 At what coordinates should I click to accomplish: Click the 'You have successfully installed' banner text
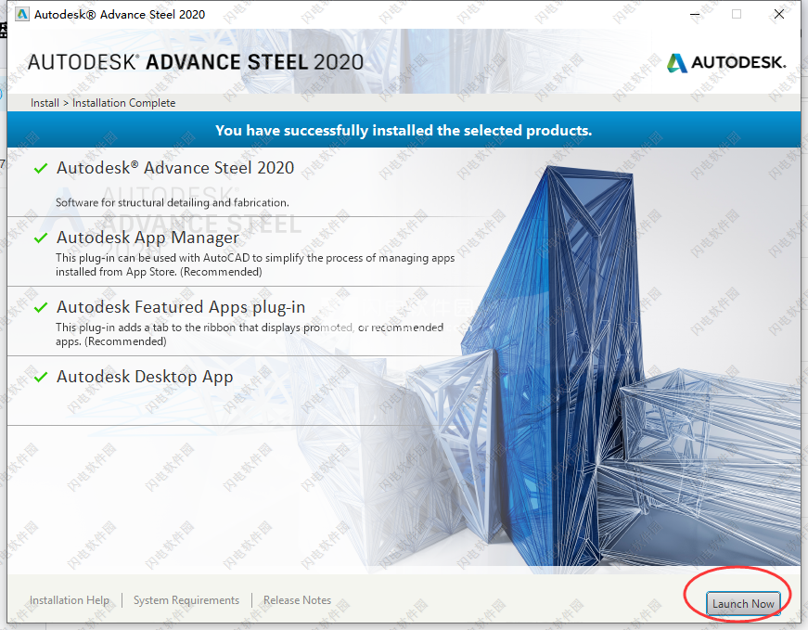404,131
